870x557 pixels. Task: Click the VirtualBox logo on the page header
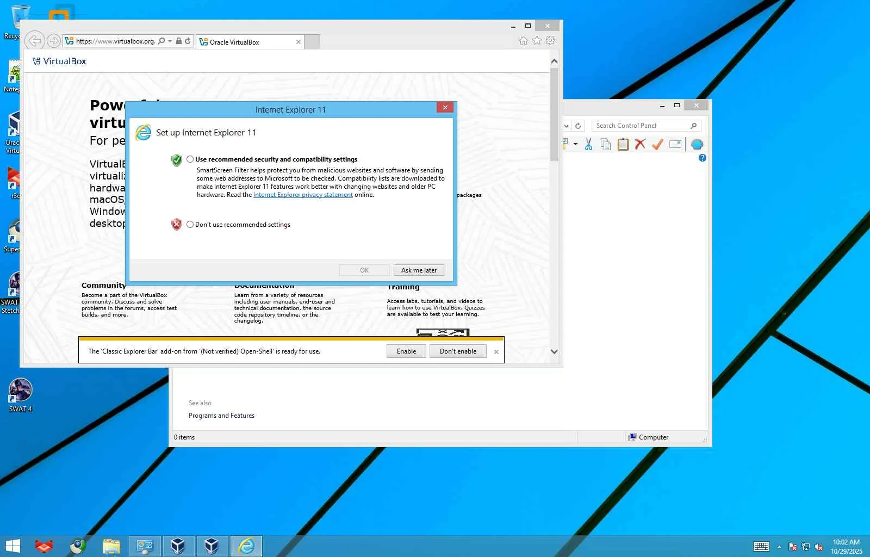click(x=59, y=61)
